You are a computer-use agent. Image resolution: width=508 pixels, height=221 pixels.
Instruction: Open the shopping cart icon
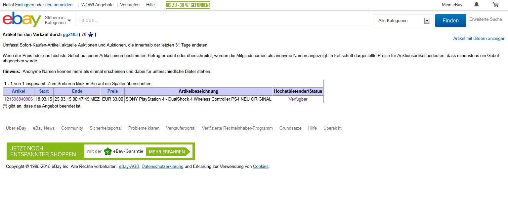pos(495,5)
